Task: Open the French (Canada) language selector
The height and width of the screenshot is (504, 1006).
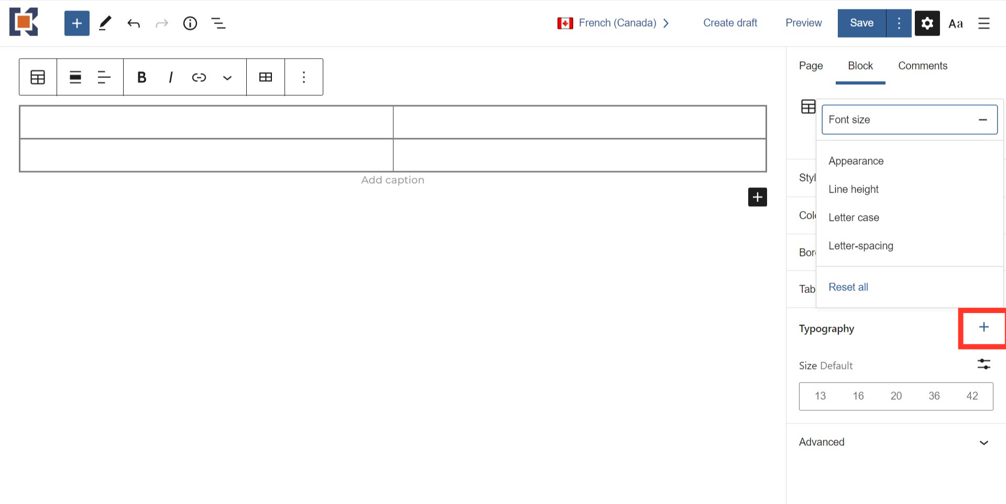Action: click(x=613, y=23)
